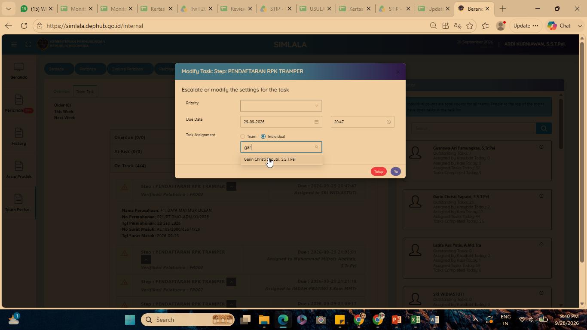Click the Tutup button

pos(379,171)
